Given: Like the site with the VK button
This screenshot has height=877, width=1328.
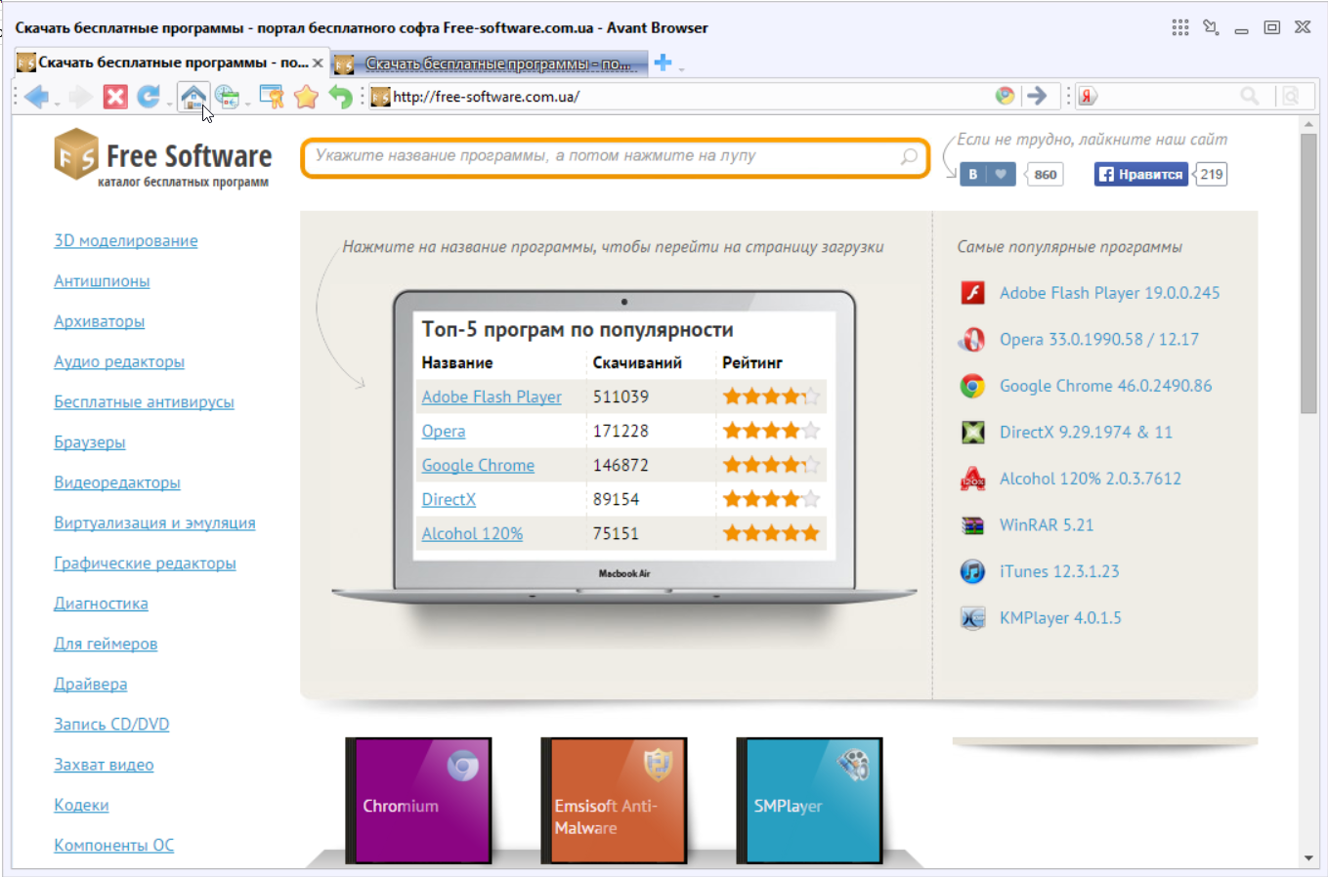Looking at the screenshot, I should (x=987, y=174).
